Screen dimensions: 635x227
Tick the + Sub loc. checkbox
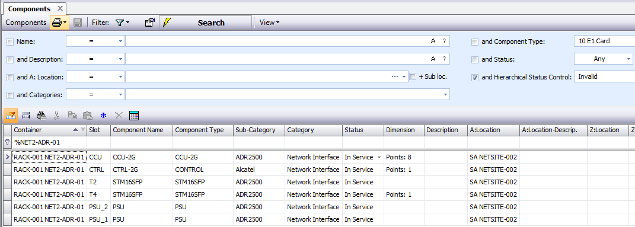click(x=413, y=76)
